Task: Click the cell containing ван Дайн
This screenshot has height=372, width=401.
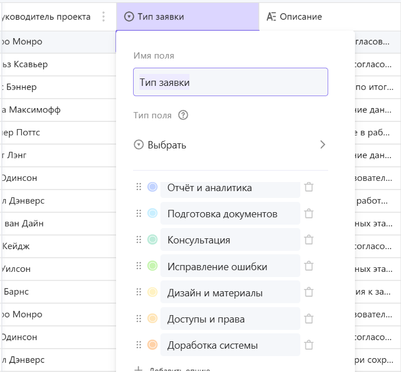Action: tap(58, 224)
